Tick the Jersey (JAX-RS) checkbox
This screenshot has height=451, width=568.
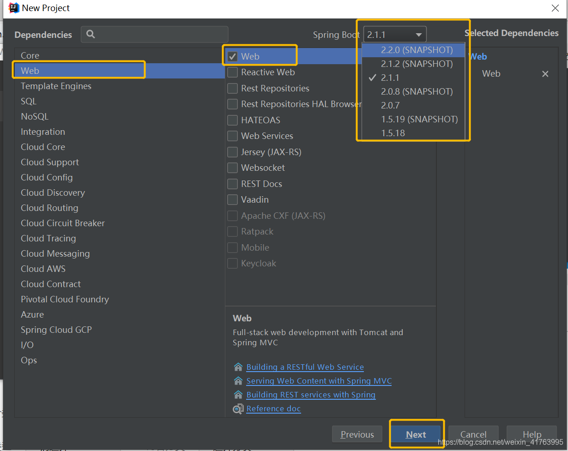tap(233, 152)
